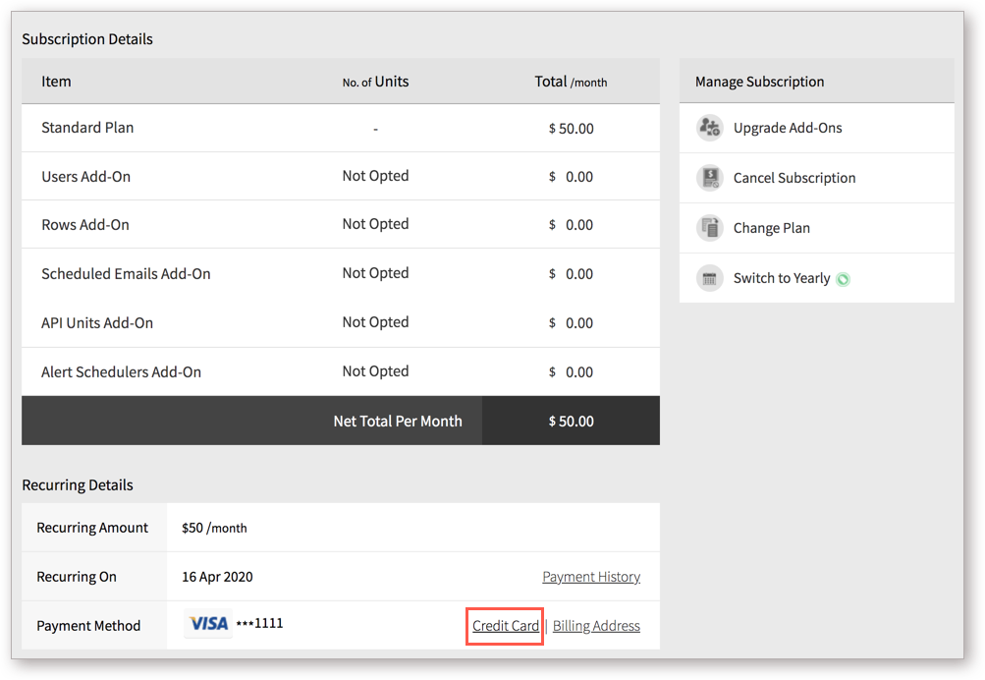Select Cancel Subscription
This screenshot has width=985, height=680.
pyautogui.click(x=794, y=178)
